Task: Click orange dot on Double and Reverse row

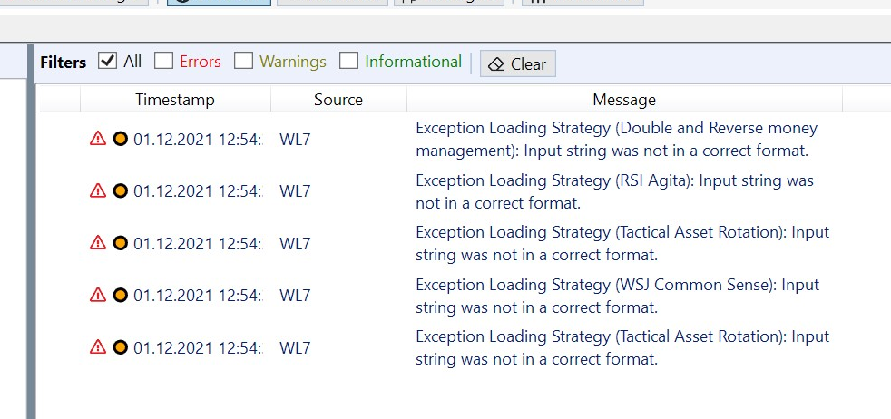Action: 120,139
